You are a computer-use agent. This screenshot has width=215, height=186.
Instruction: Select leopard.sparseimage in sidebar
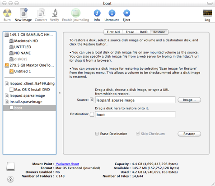29,95
